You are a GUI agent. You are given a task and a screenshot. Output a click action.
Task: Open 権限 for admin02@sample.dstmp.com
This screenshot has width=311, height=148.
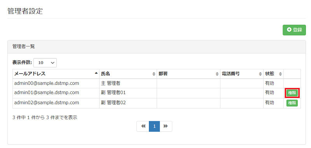click(x=292, y=103)
